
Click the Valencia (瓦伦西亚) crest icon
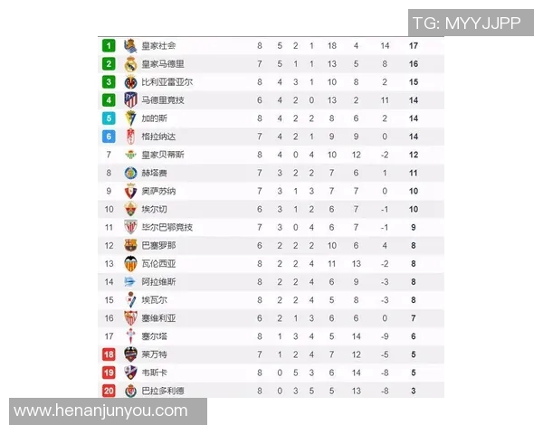pos(130,263)
